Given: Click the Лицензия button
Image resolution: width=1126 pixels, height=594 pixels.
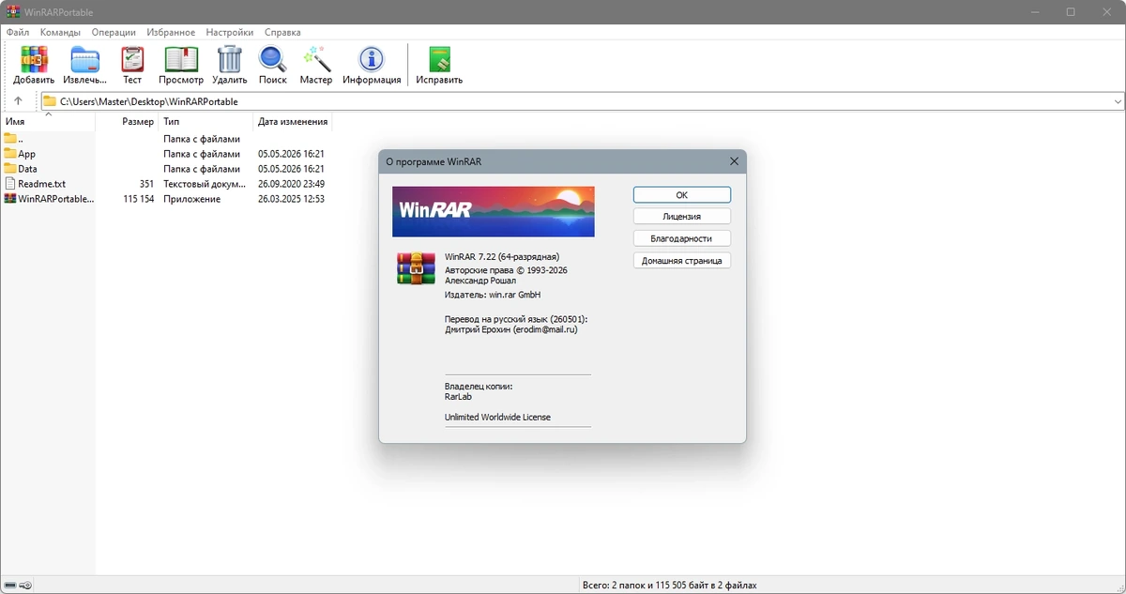Looking at the screenshot, I should pyautogui.click(x=682, y=217).
